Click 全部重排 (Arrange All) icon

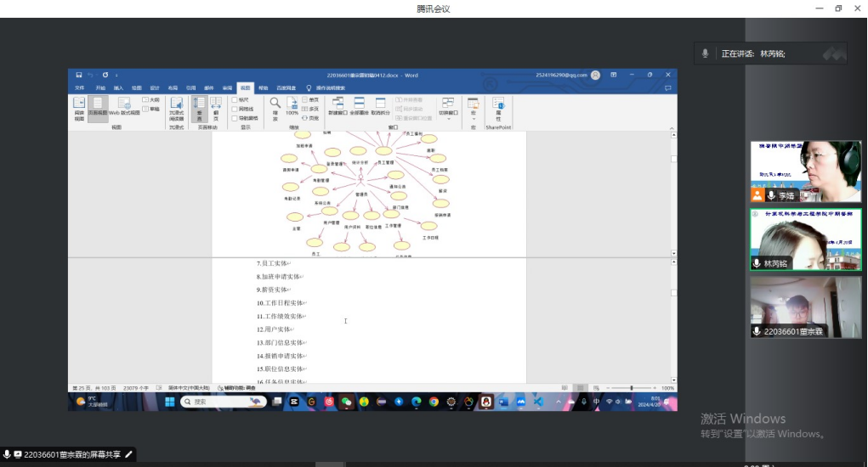359,104
